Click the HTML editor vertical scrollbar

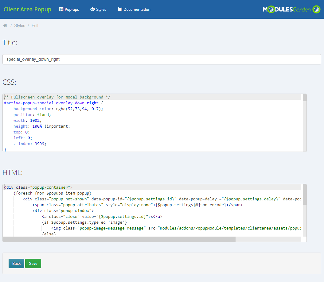pyautogui.click(x=305, y=211)
